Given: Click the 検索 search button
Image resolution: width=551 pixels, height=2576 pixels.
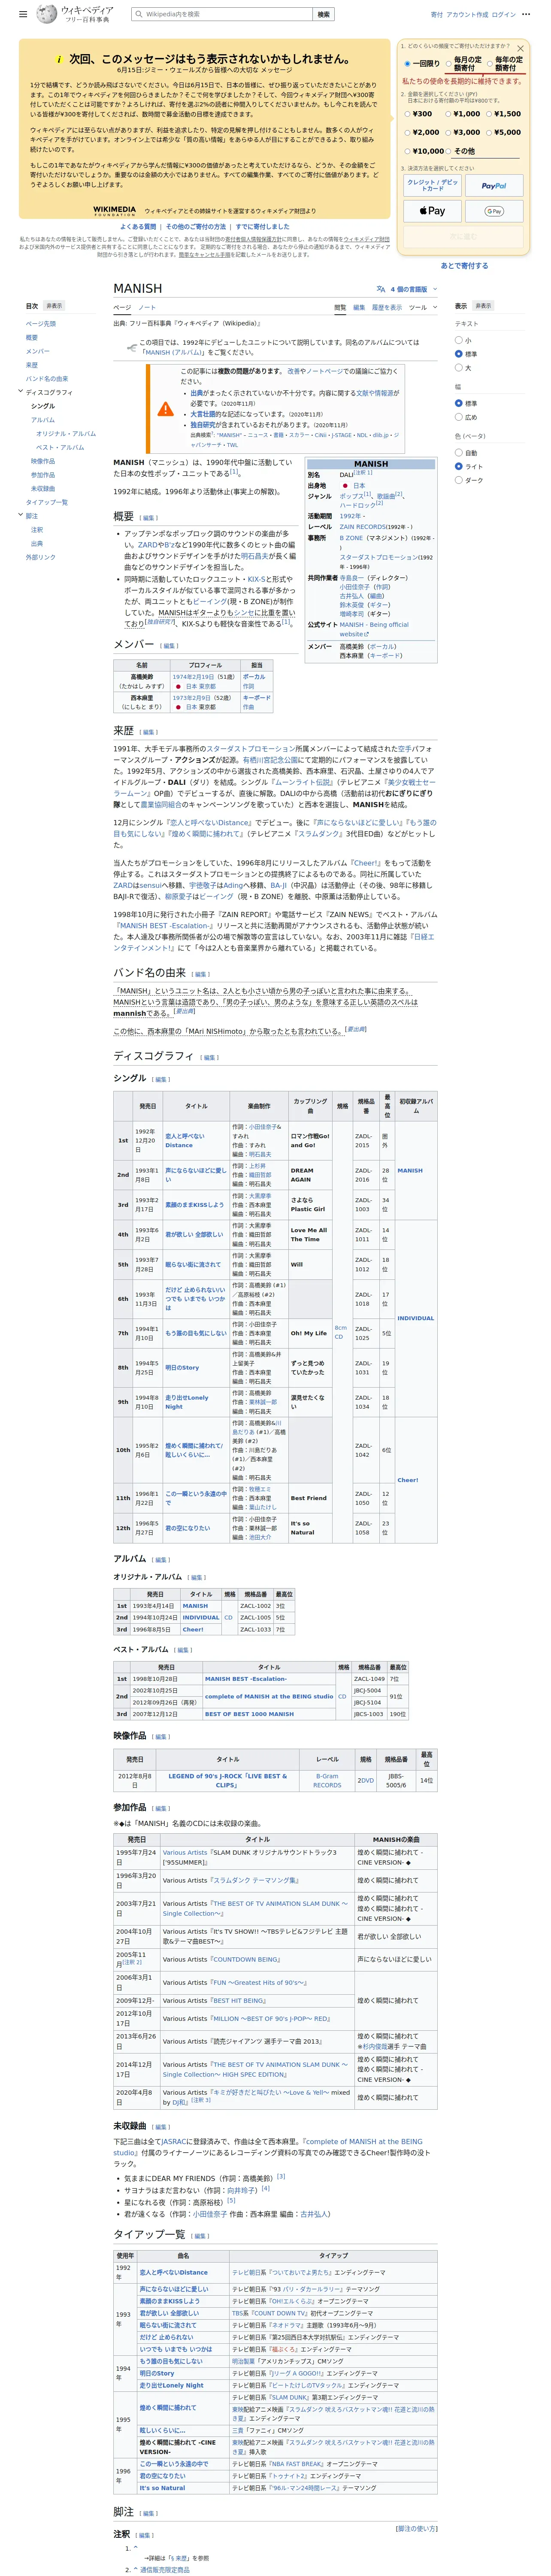Looking at the screenshot, I should point(324,15).
